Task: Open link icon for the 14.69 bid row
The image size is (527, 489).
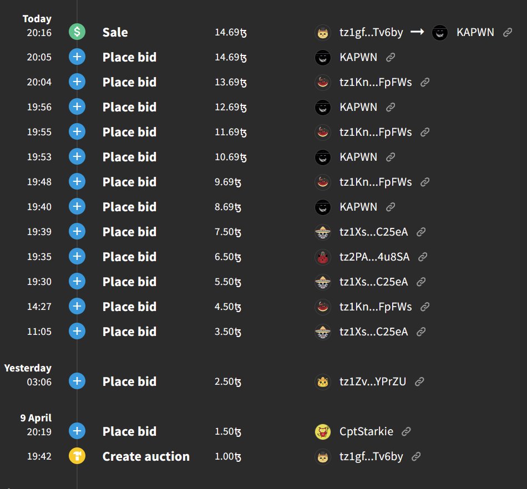Action: [390, 57]
